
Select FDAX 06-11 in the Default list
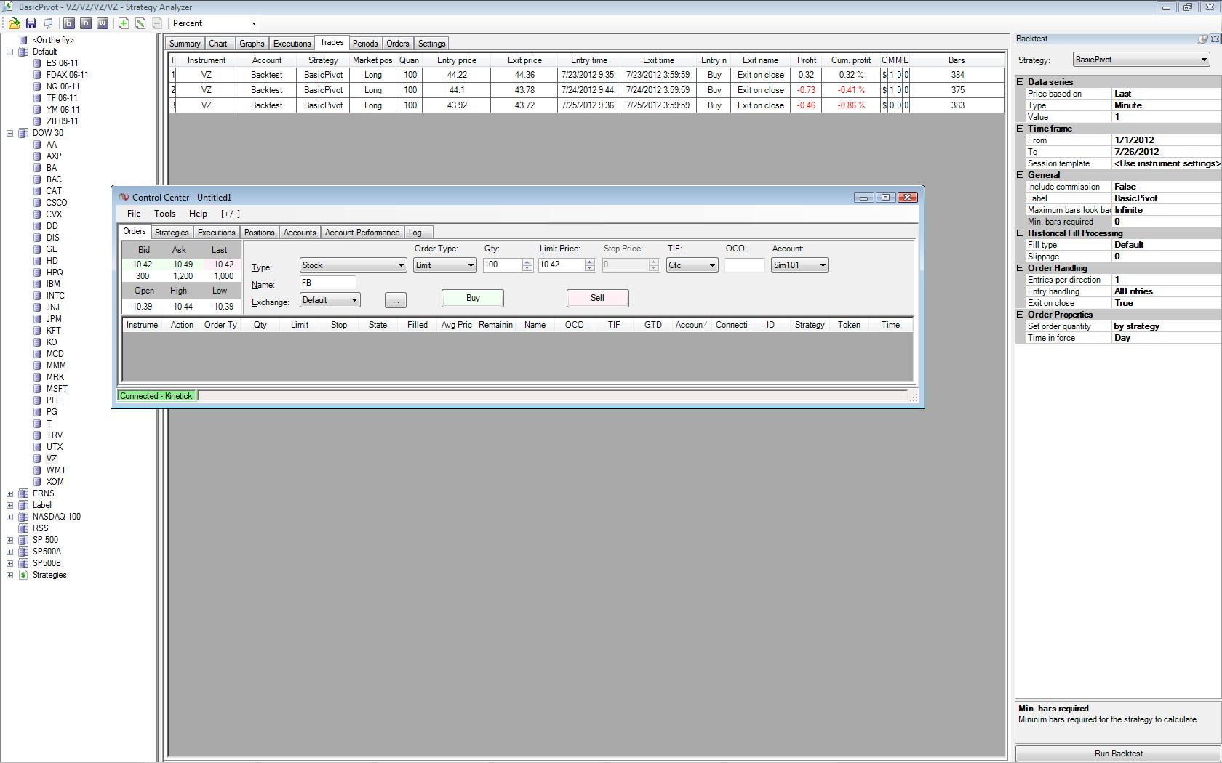click(67, 75)
